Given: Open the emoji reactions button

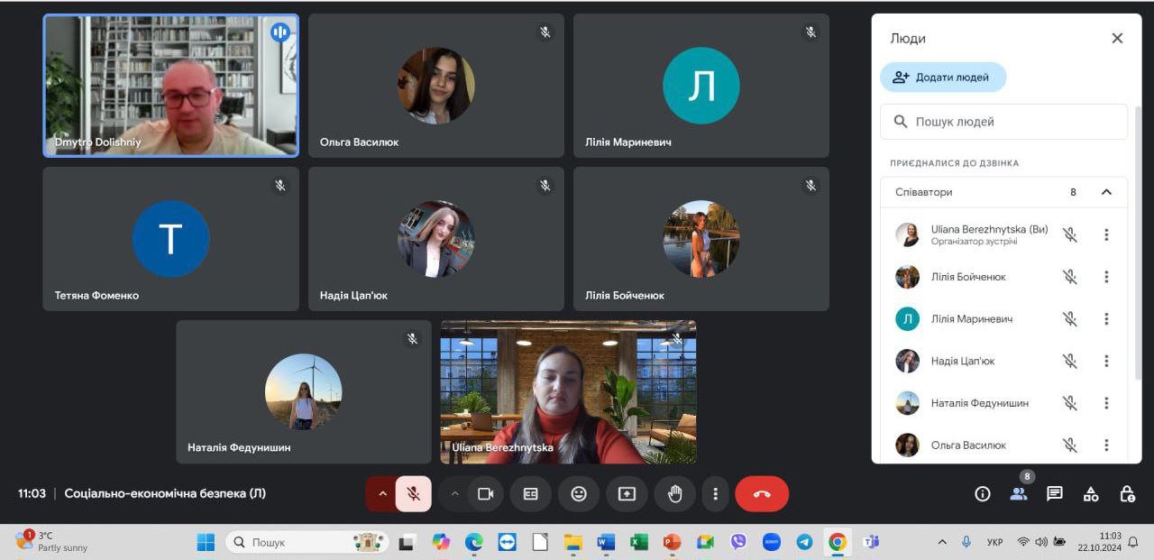Looking at the screenshot, I should tap(579, 493).
